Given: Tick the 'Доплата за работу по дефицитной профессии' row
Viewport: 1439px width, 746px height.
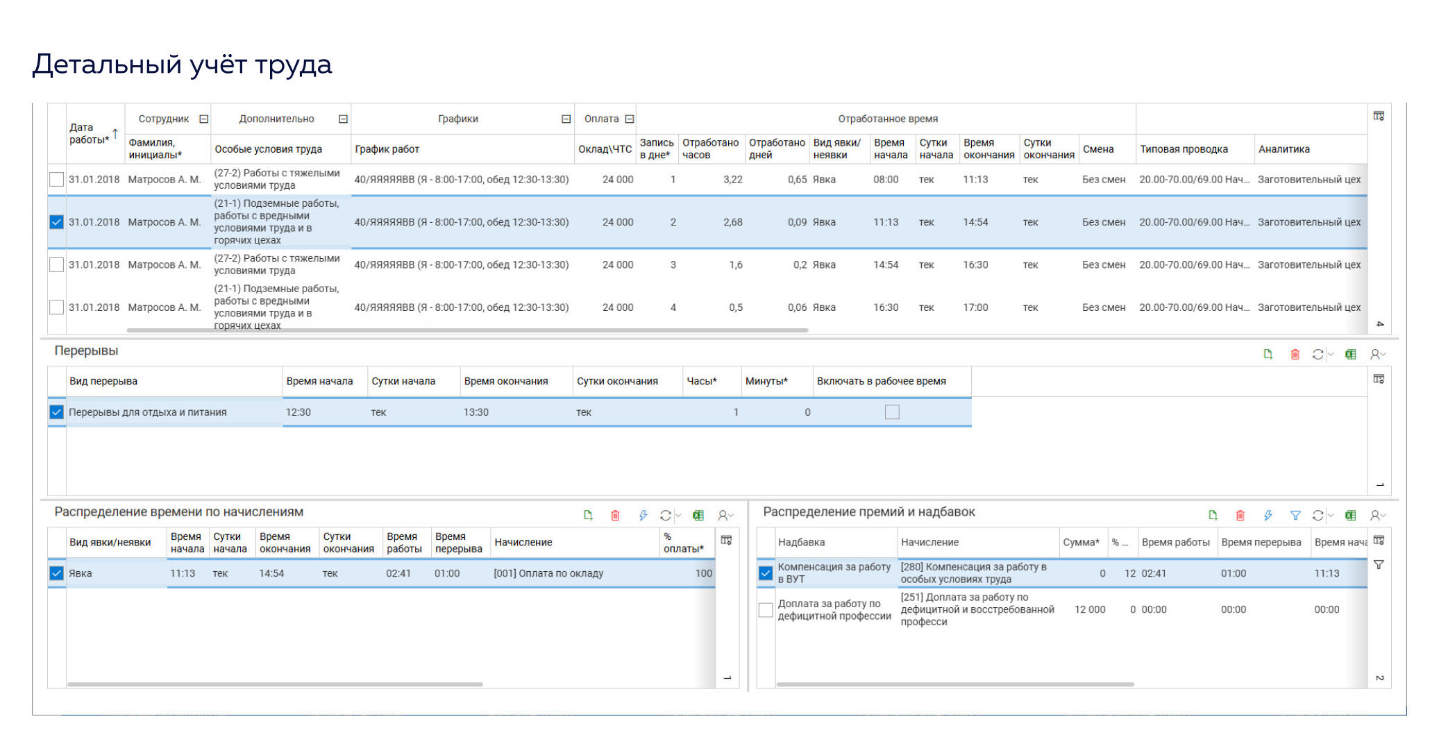Looking at the screenshot, I should click(766, 610).
